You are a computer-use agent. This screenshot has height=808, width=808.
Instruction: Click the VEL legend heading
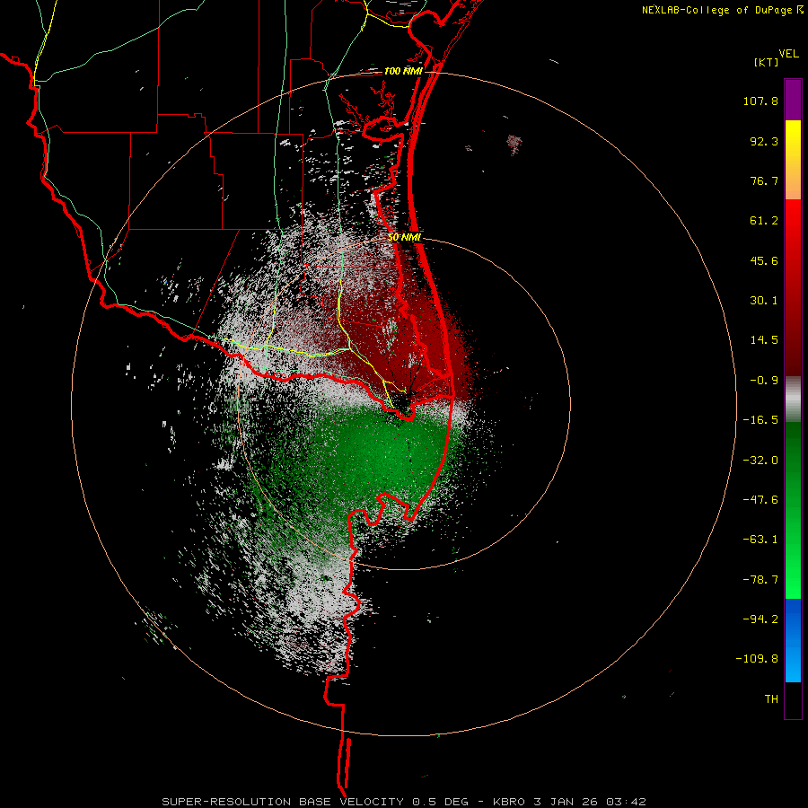click(x=788, y=54)
